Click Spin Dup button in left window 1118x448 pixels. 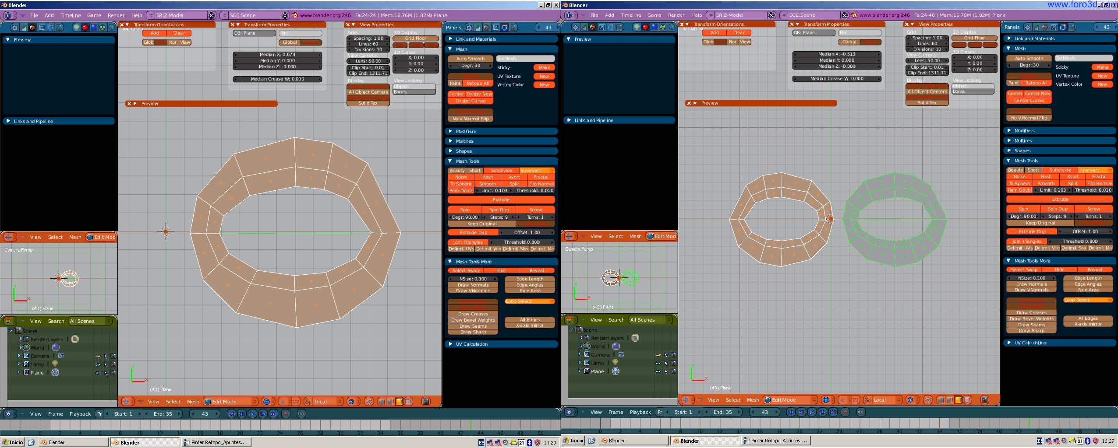[499, 210]
